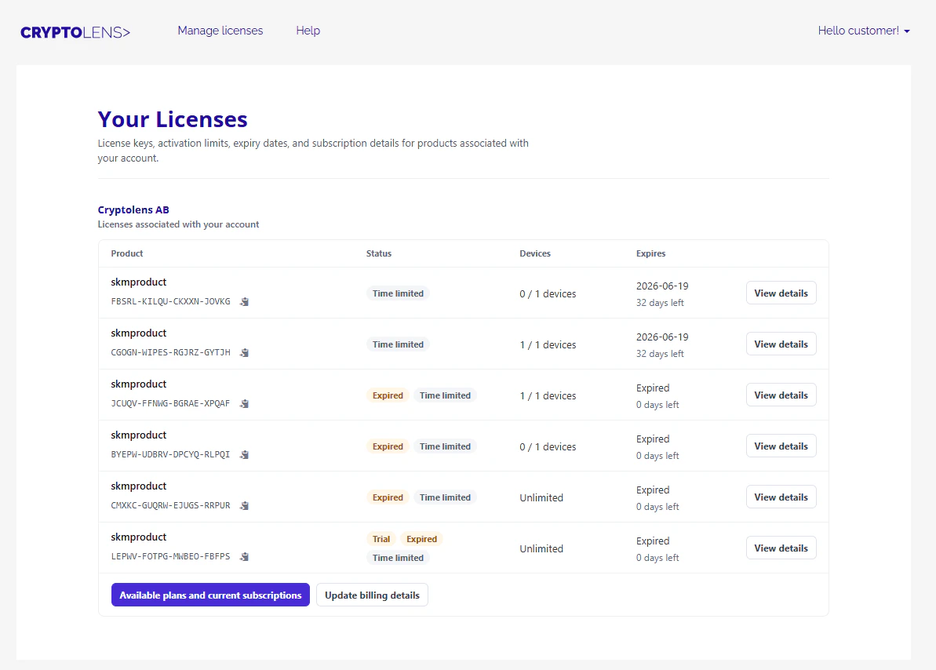Select license key text JCUQV-FFNWG-BGRAE-XPQAF
Image resolution: width=936 pixels, height=670 pixels.
pos(171,404)
